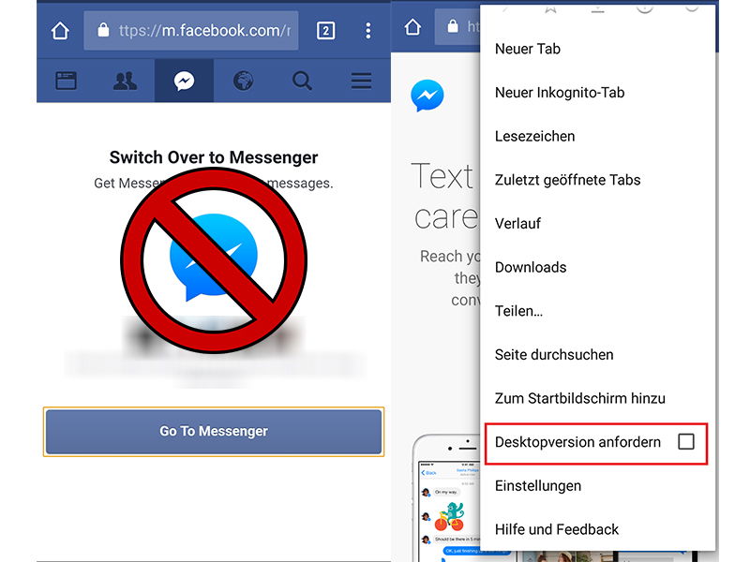This screenshot has height=562, width=750.
Task: Click the padlock icon in right browser
Action: [453, 26]
